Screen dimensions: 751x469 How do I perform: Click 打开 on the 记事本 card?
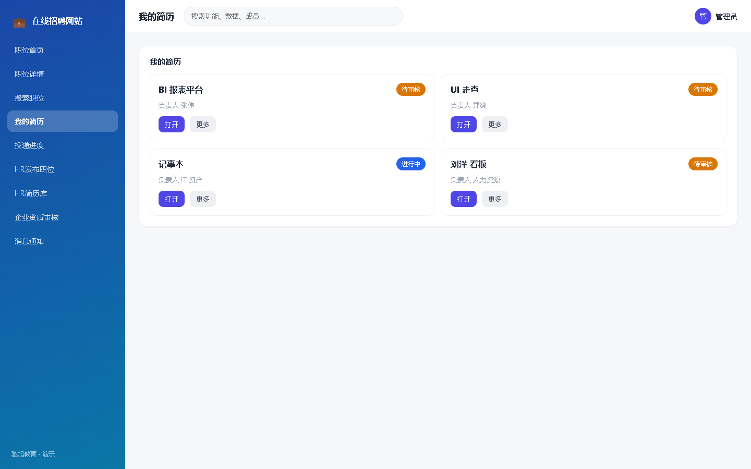point(172,199)
